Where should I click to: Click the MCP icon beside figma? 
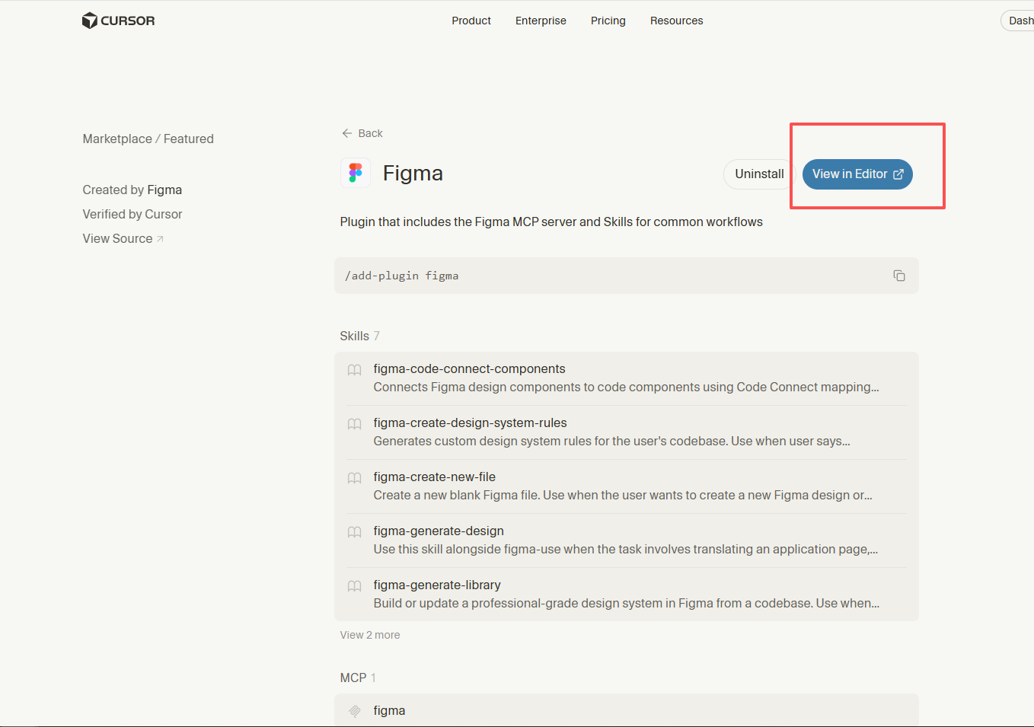click(355, 711)
